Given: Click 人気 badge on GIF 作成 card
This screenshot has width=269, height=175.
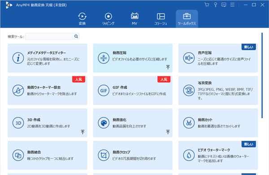Looking at the screenshot, I should (x=164, y=79).
